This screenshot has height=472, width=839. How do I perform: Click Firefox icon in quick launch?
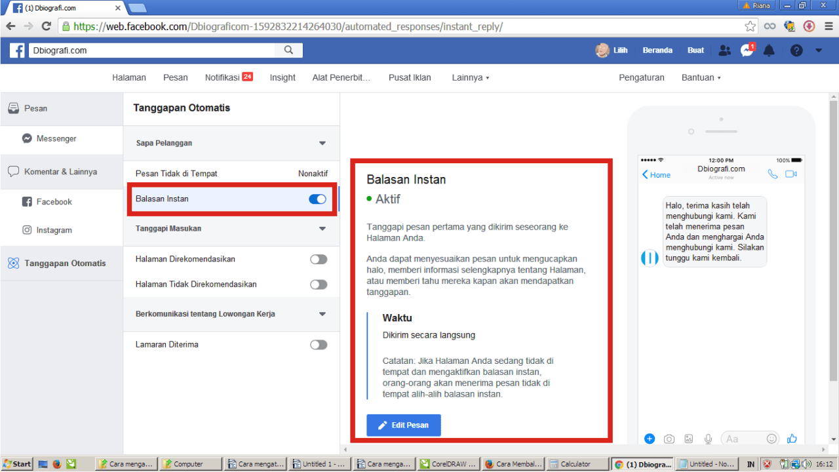point(57,463)
